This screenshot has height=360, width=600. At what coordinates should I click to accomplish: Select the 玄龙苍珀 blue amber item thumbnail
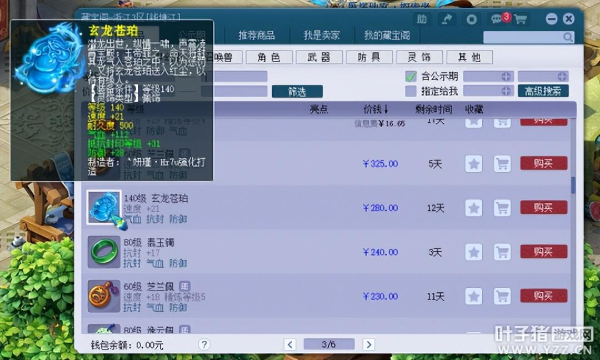[104, 207]
